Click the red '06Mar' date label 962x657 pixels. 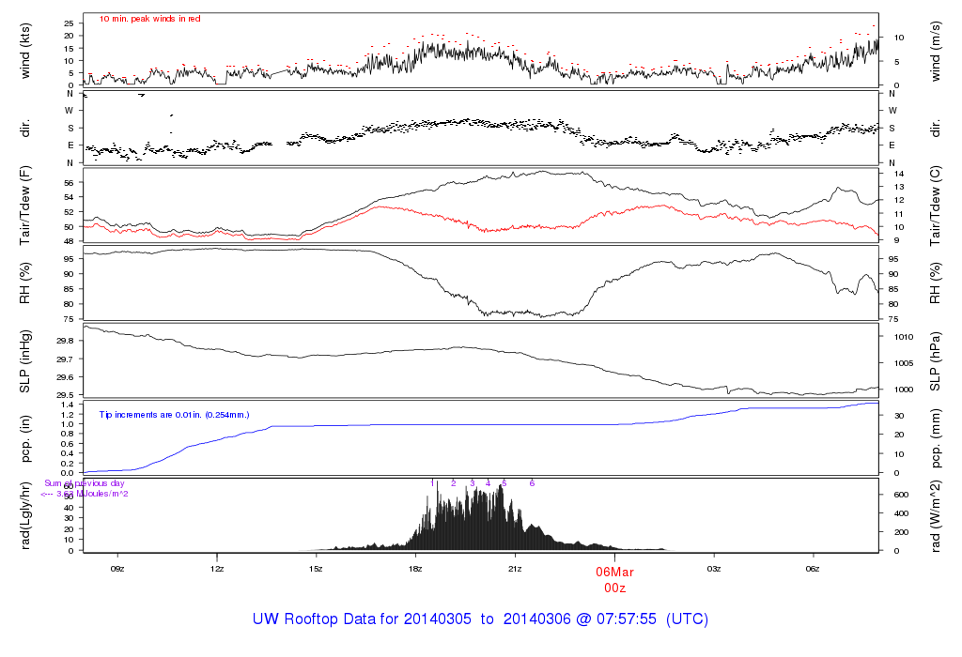click(614, 572)
